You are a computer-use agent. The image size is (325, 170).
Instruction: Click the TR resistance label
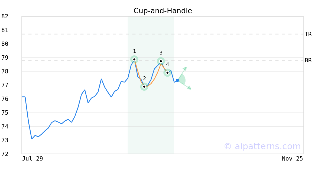point(308,34)
